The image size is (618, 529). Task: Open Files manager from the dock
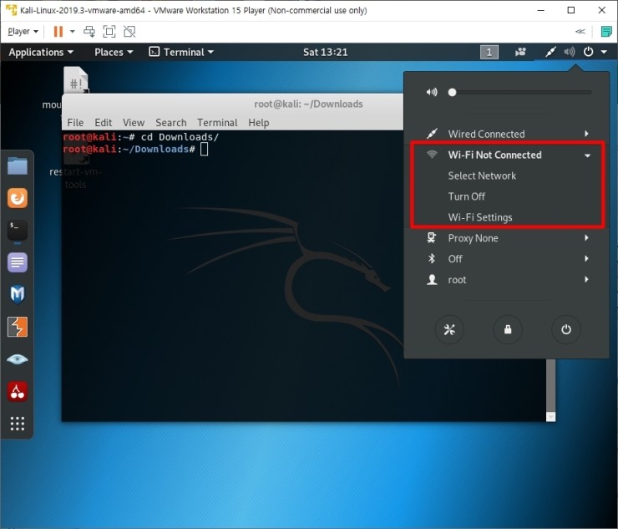coord(18,165)
